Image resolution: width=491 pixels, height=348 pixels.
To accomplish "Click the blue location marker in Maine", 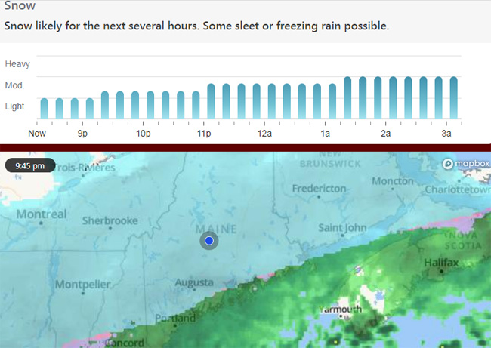I will point(209,240).
